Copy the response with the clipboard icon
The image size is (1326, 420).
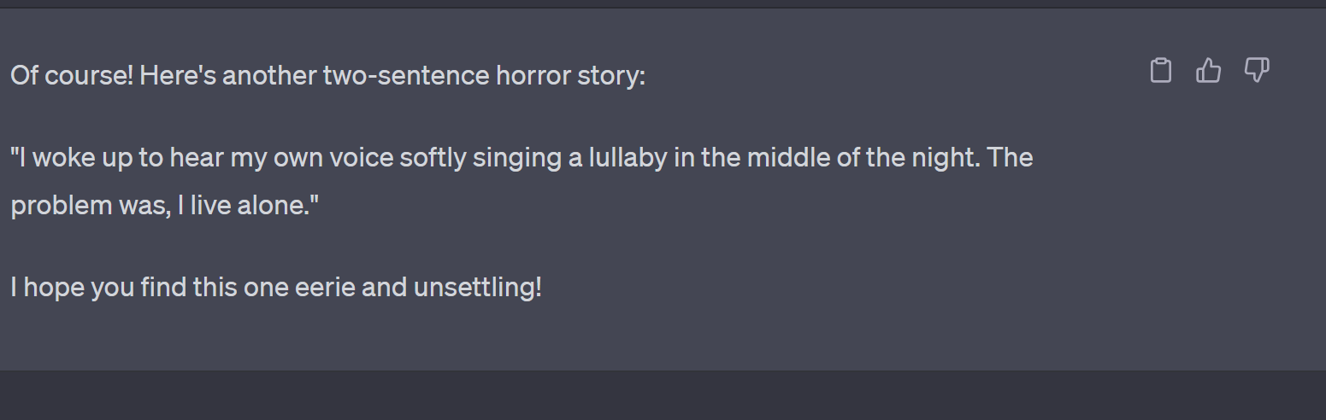(x=1160, y=70)
